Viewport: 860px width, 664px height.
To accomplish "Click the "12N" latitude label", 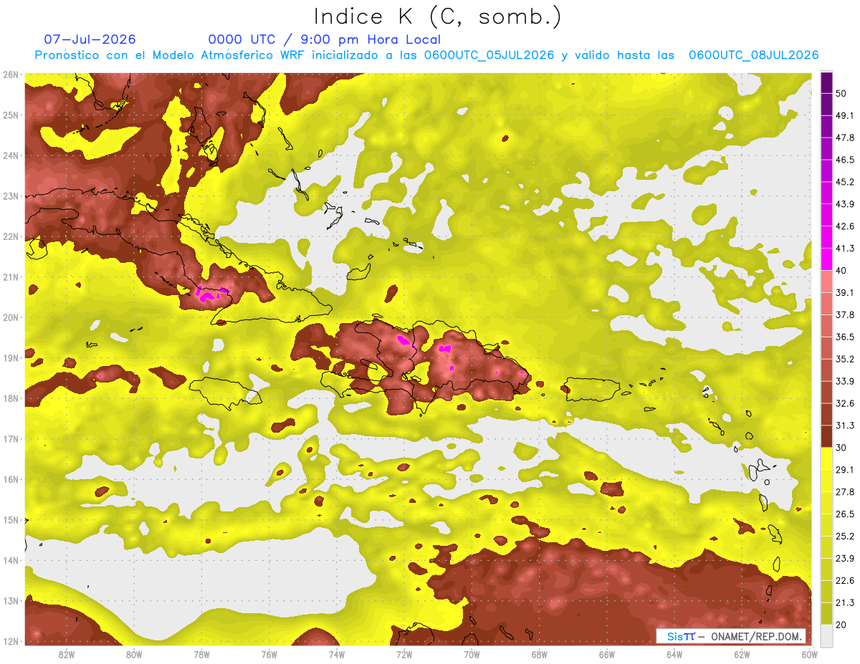I will pyautogui.click(x=11, y=641).
